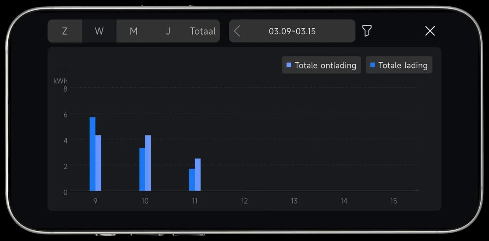Click the Totale ontlading bar for day 9
Image resolution: width=489 pixels, height=241 pixels.
[99, 163]
